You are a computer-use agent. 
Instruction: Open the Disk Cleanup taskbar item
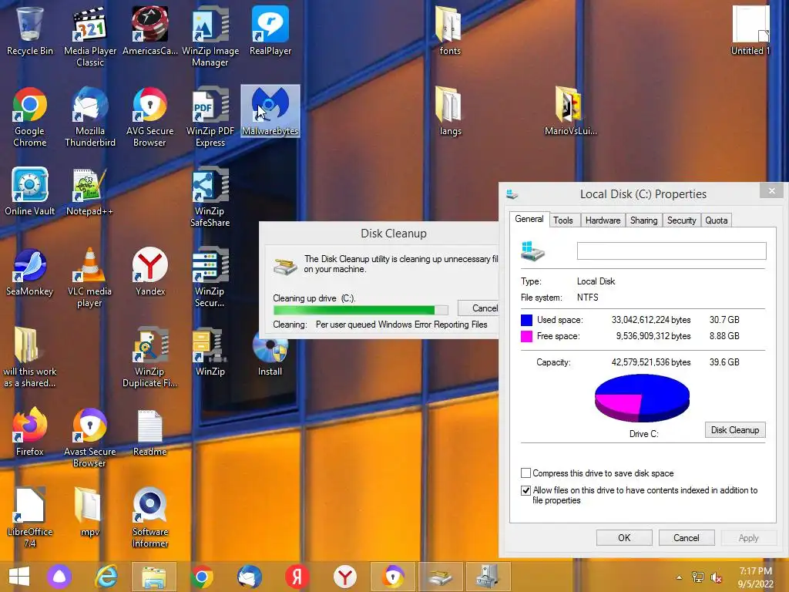(440, 577)
